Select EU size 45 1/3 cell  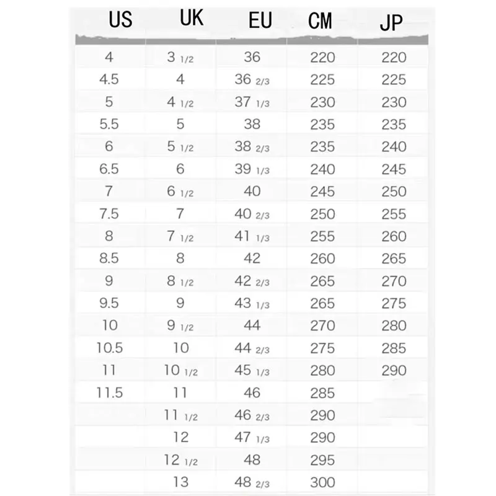(252, 370)
